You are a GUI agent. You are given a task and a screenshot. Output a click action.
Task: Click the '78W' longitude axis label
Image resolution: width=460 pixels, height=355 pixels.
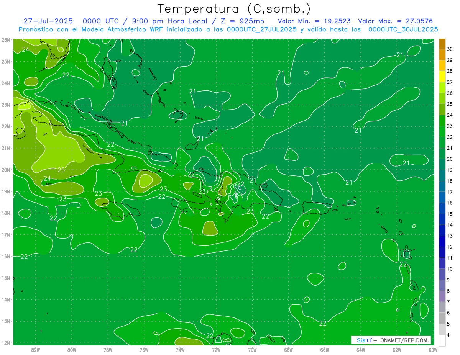click(108, 350)
